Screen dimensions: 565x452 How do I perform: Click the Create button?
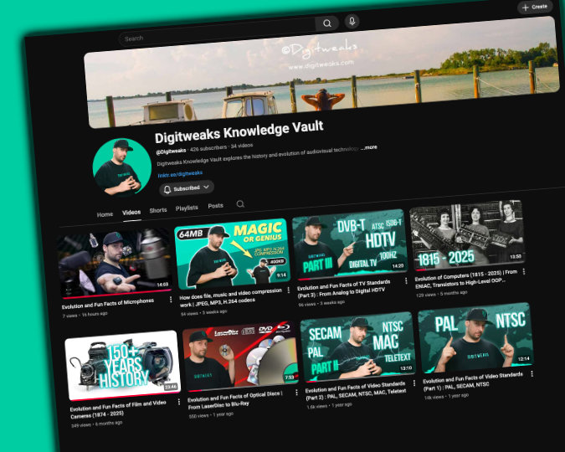[x=536, y=7]
